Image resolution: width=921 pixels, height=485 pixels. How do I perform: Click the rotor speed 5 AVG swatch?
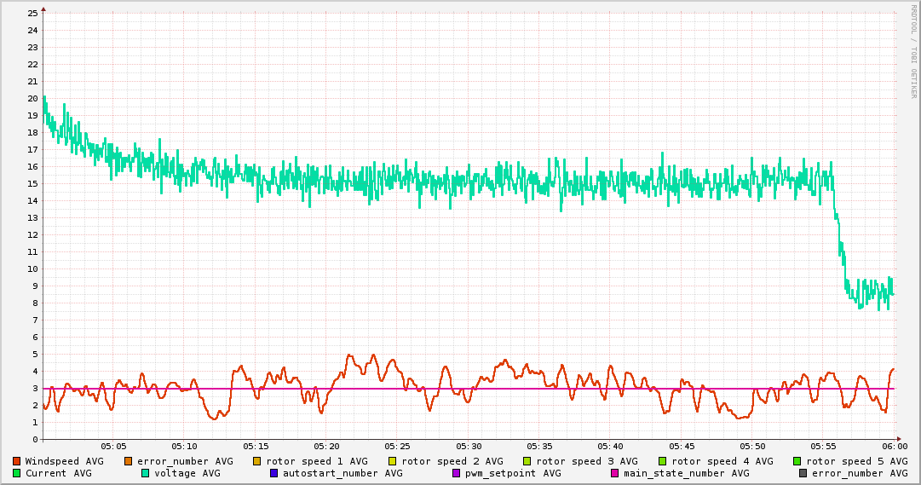(x=797, y=461)
